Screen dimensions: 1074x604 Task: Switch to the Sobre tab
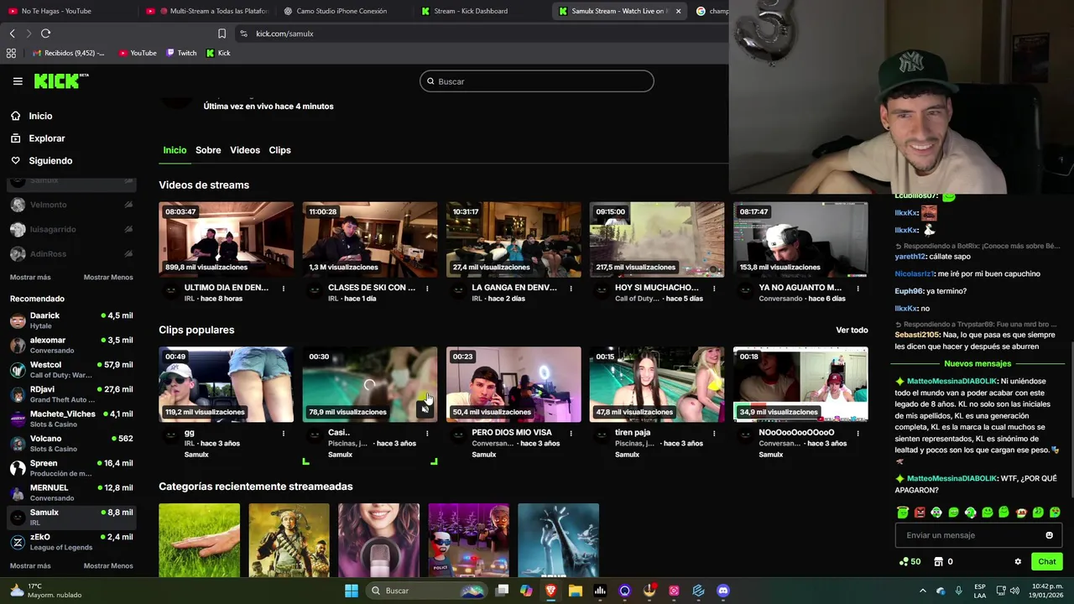click(208, 150)
